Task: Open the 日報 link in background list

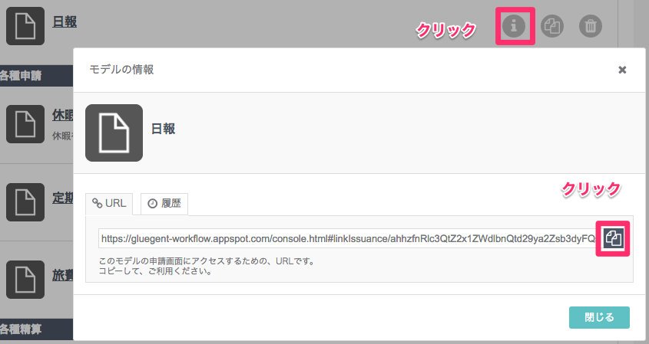Action: pos(65,21)
